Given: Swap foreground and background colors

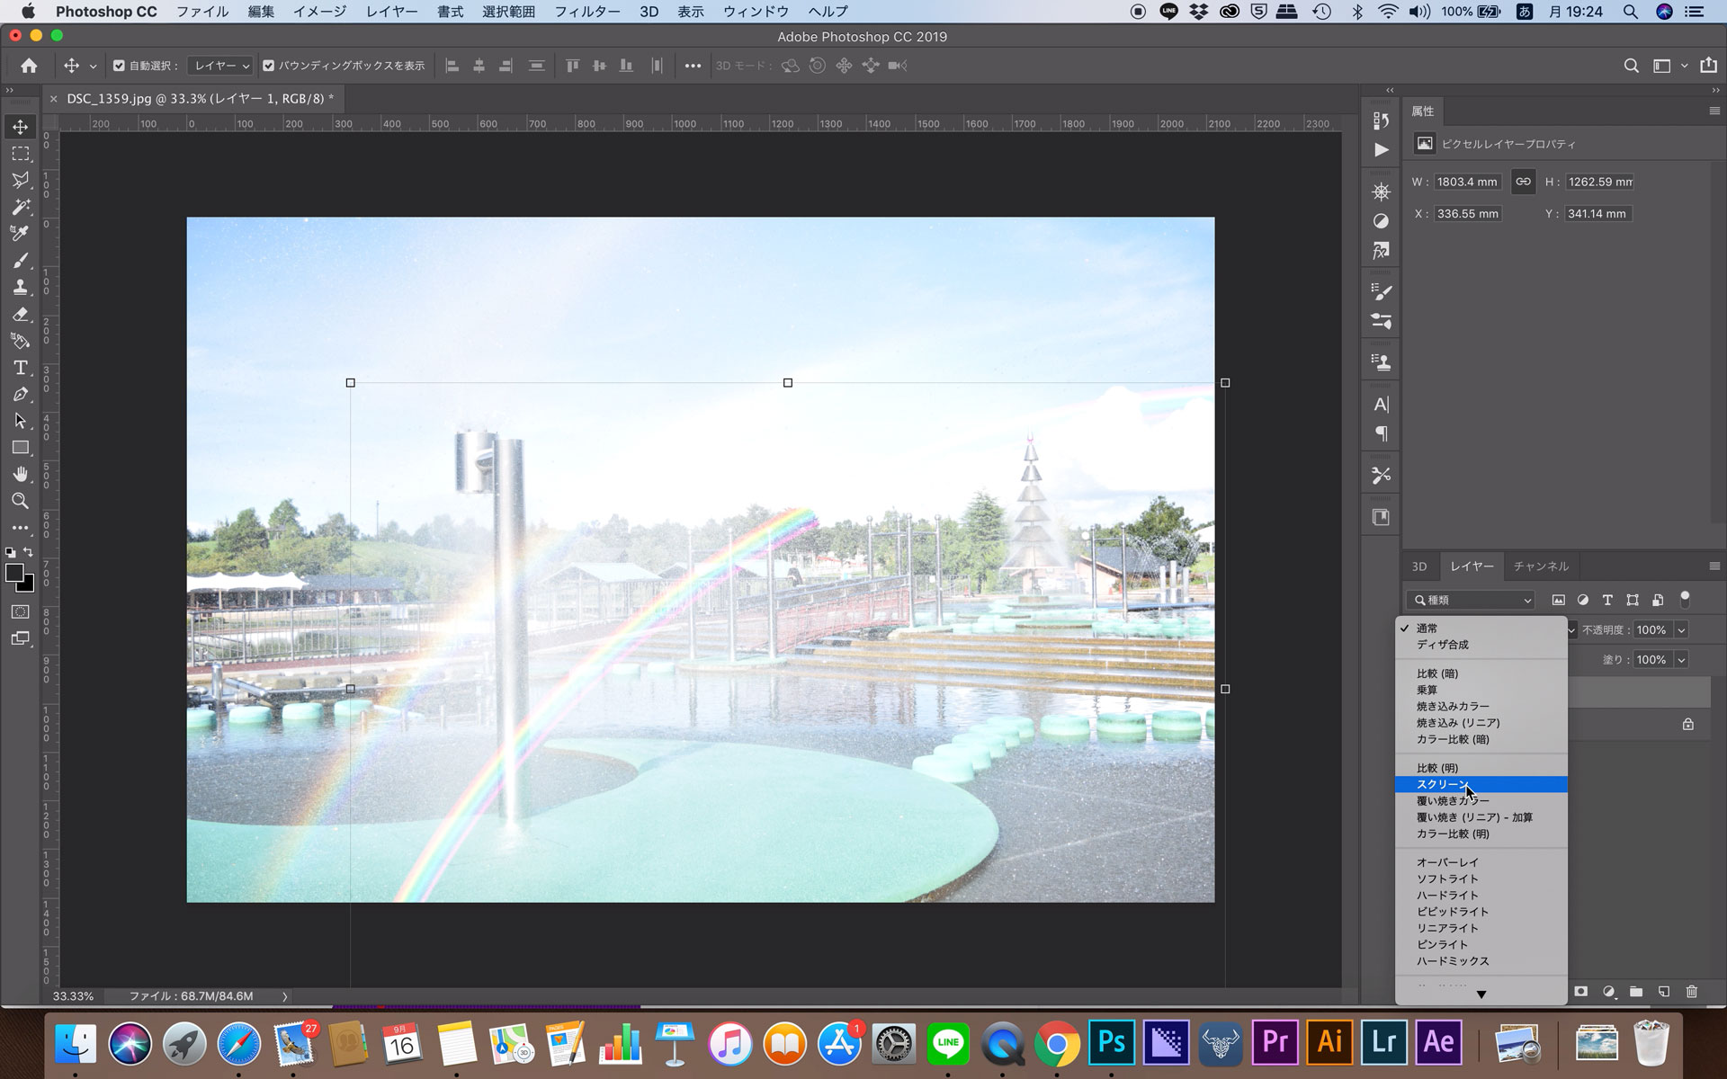Looking at the screenshot, I should pos(29,552).
